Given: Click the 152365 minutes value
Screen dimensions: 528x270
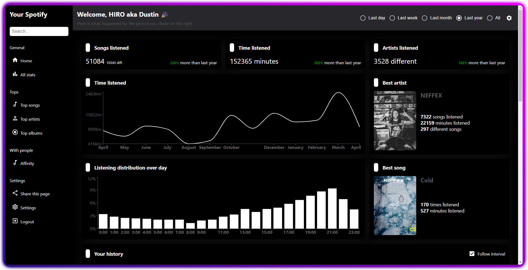Looking at the screenshot, I should (x=254, y=62).
